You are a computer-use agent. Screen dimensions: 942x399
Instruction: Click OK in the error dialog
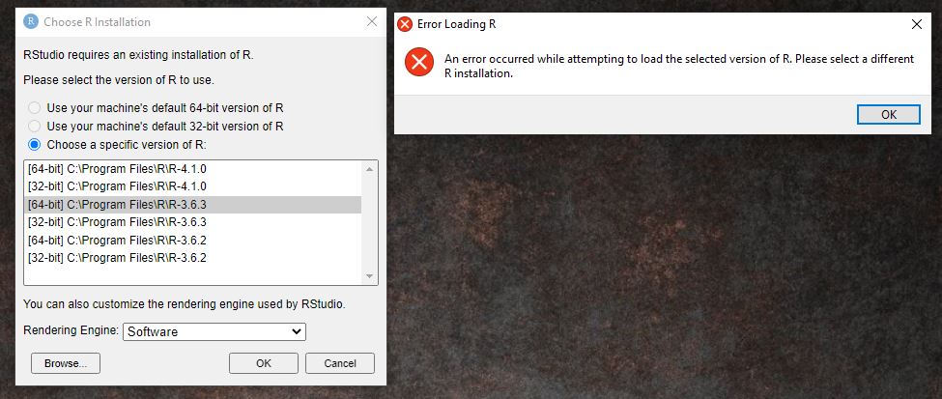pos(889,115)
